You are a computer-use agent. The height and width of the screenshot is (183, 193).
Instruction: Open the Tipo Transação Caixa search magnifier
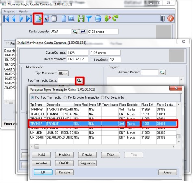79,81
